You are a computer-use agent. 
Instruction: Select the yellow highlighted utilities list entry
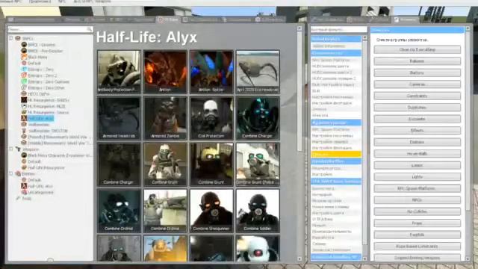336,155
